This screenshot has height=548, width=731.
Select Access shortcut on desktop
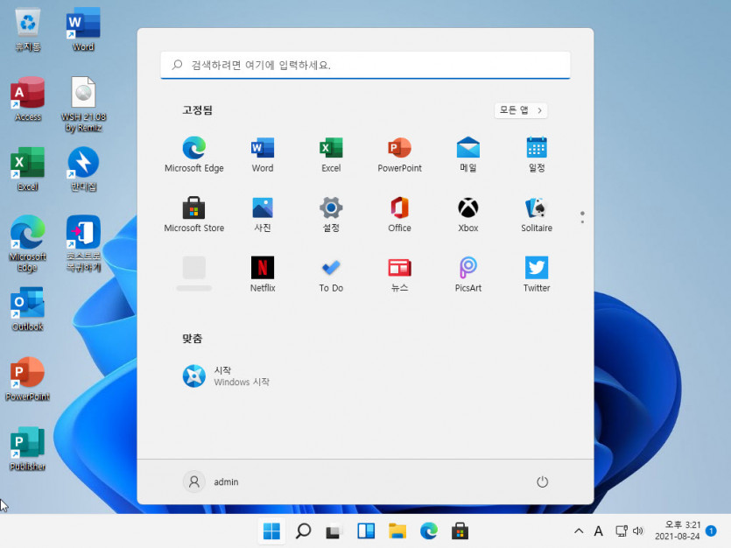[27, 99]
